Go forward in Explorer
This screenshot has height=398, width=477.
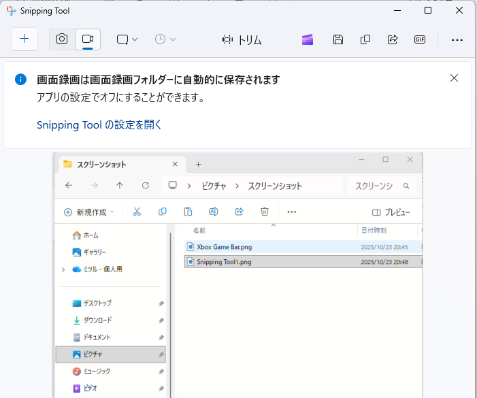95,186
